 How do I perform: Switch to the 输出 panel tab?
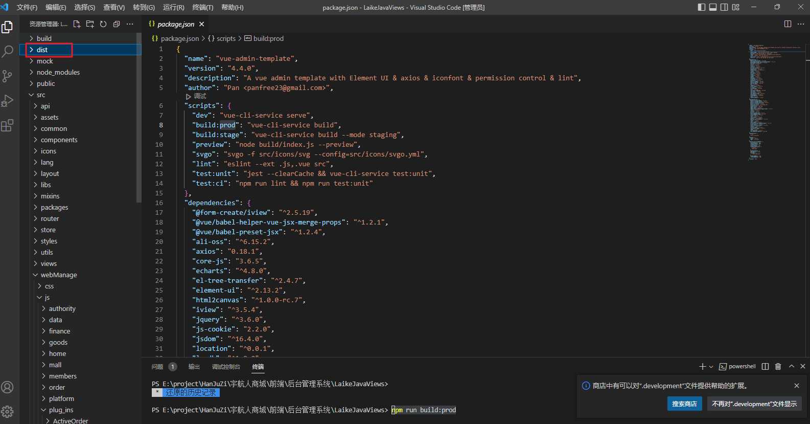click(x=194, y=366)
